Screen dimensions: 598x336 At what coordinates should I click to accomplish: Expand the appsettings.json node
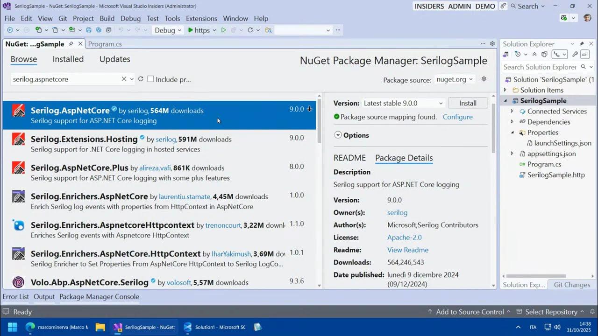512,154
